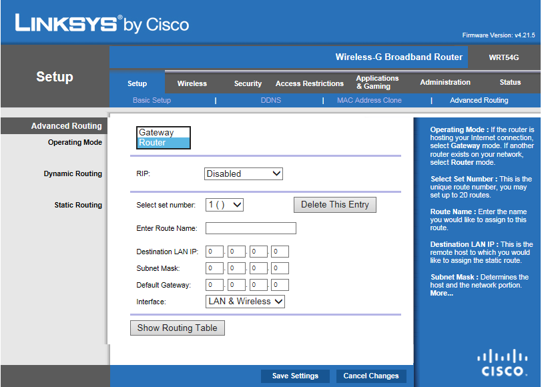The width and height of the screenshot is (542, 387).
Task: Click the Operating Mode sidebar label
Action: pyautogui.click(x=75, y=142)
